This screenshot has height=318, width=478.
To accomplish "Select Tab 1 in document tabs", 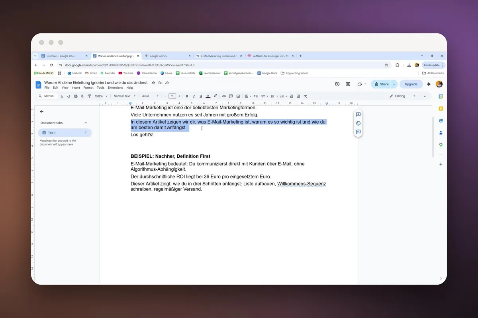I will pos(65,133).
